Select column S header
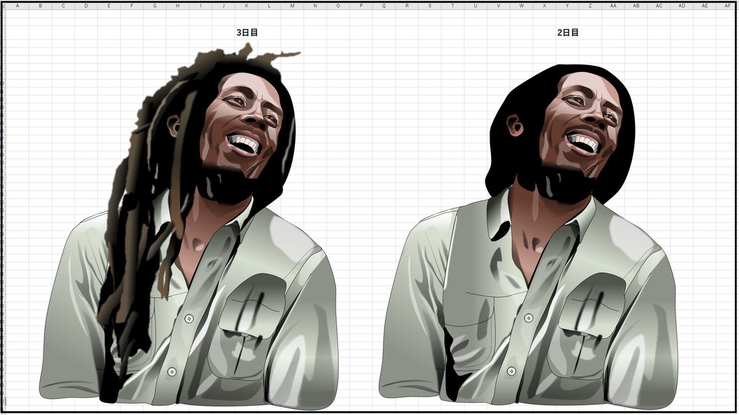Screen dimensions: 739x415 (x=430, y=6)
